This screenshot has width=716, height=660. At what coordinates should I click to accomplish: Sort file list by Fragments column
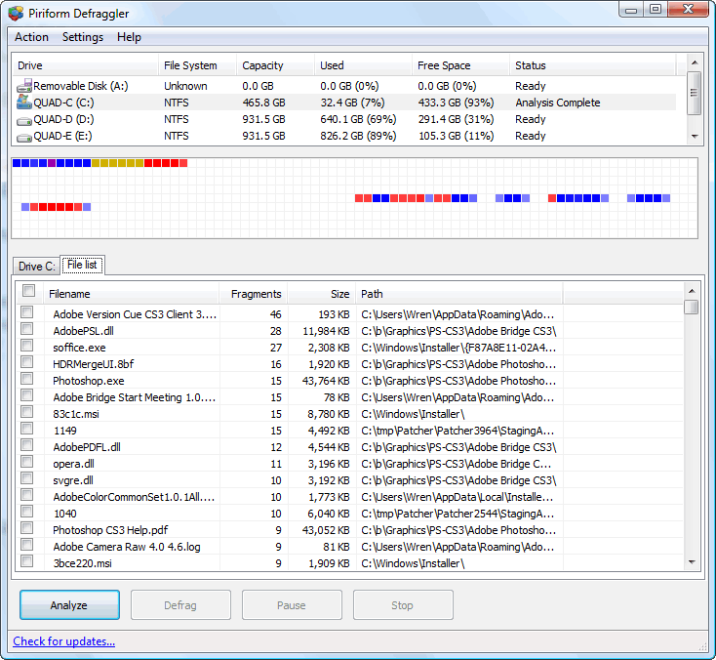[254, 294]
